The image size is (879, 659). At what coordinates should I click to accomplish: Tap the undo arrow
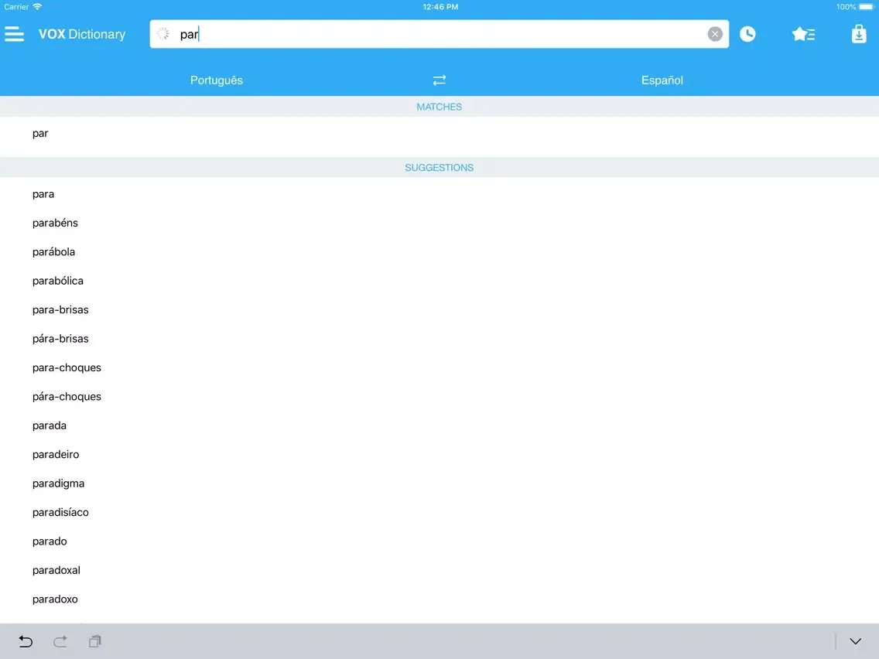26,641
